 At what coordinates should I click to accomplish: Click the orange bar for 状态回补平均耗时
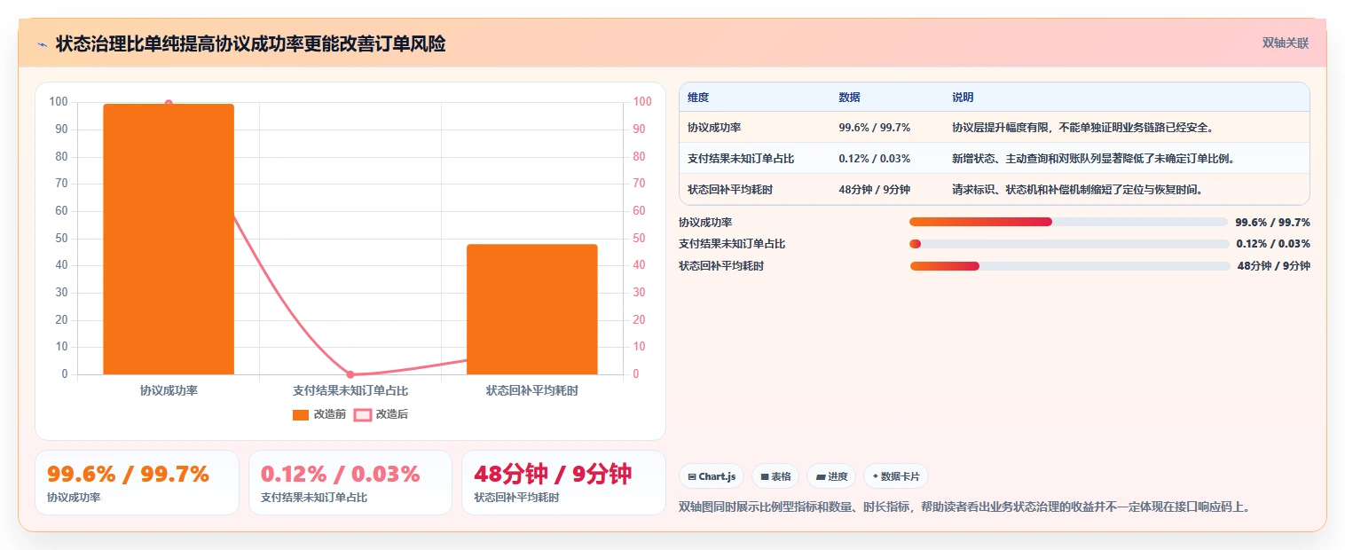(532, 309)
